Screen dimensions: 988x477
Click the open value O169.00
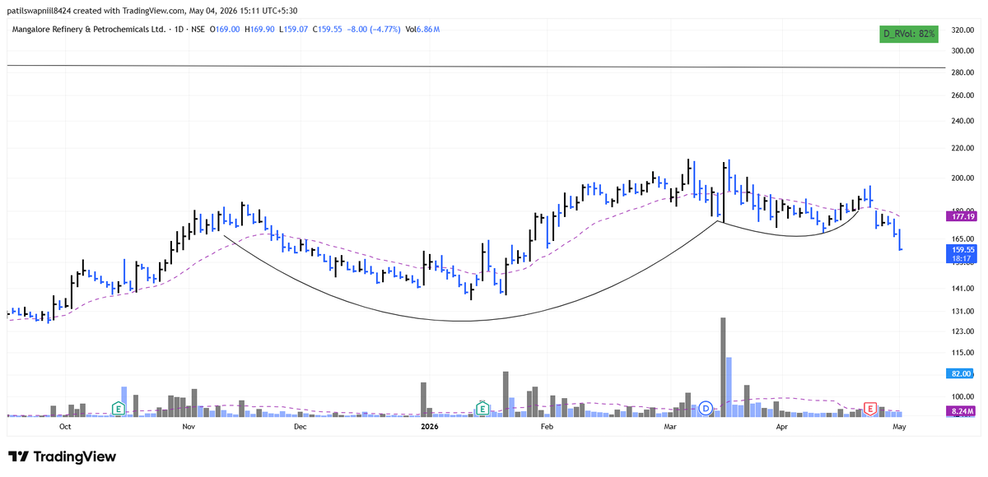click(226, 30)
